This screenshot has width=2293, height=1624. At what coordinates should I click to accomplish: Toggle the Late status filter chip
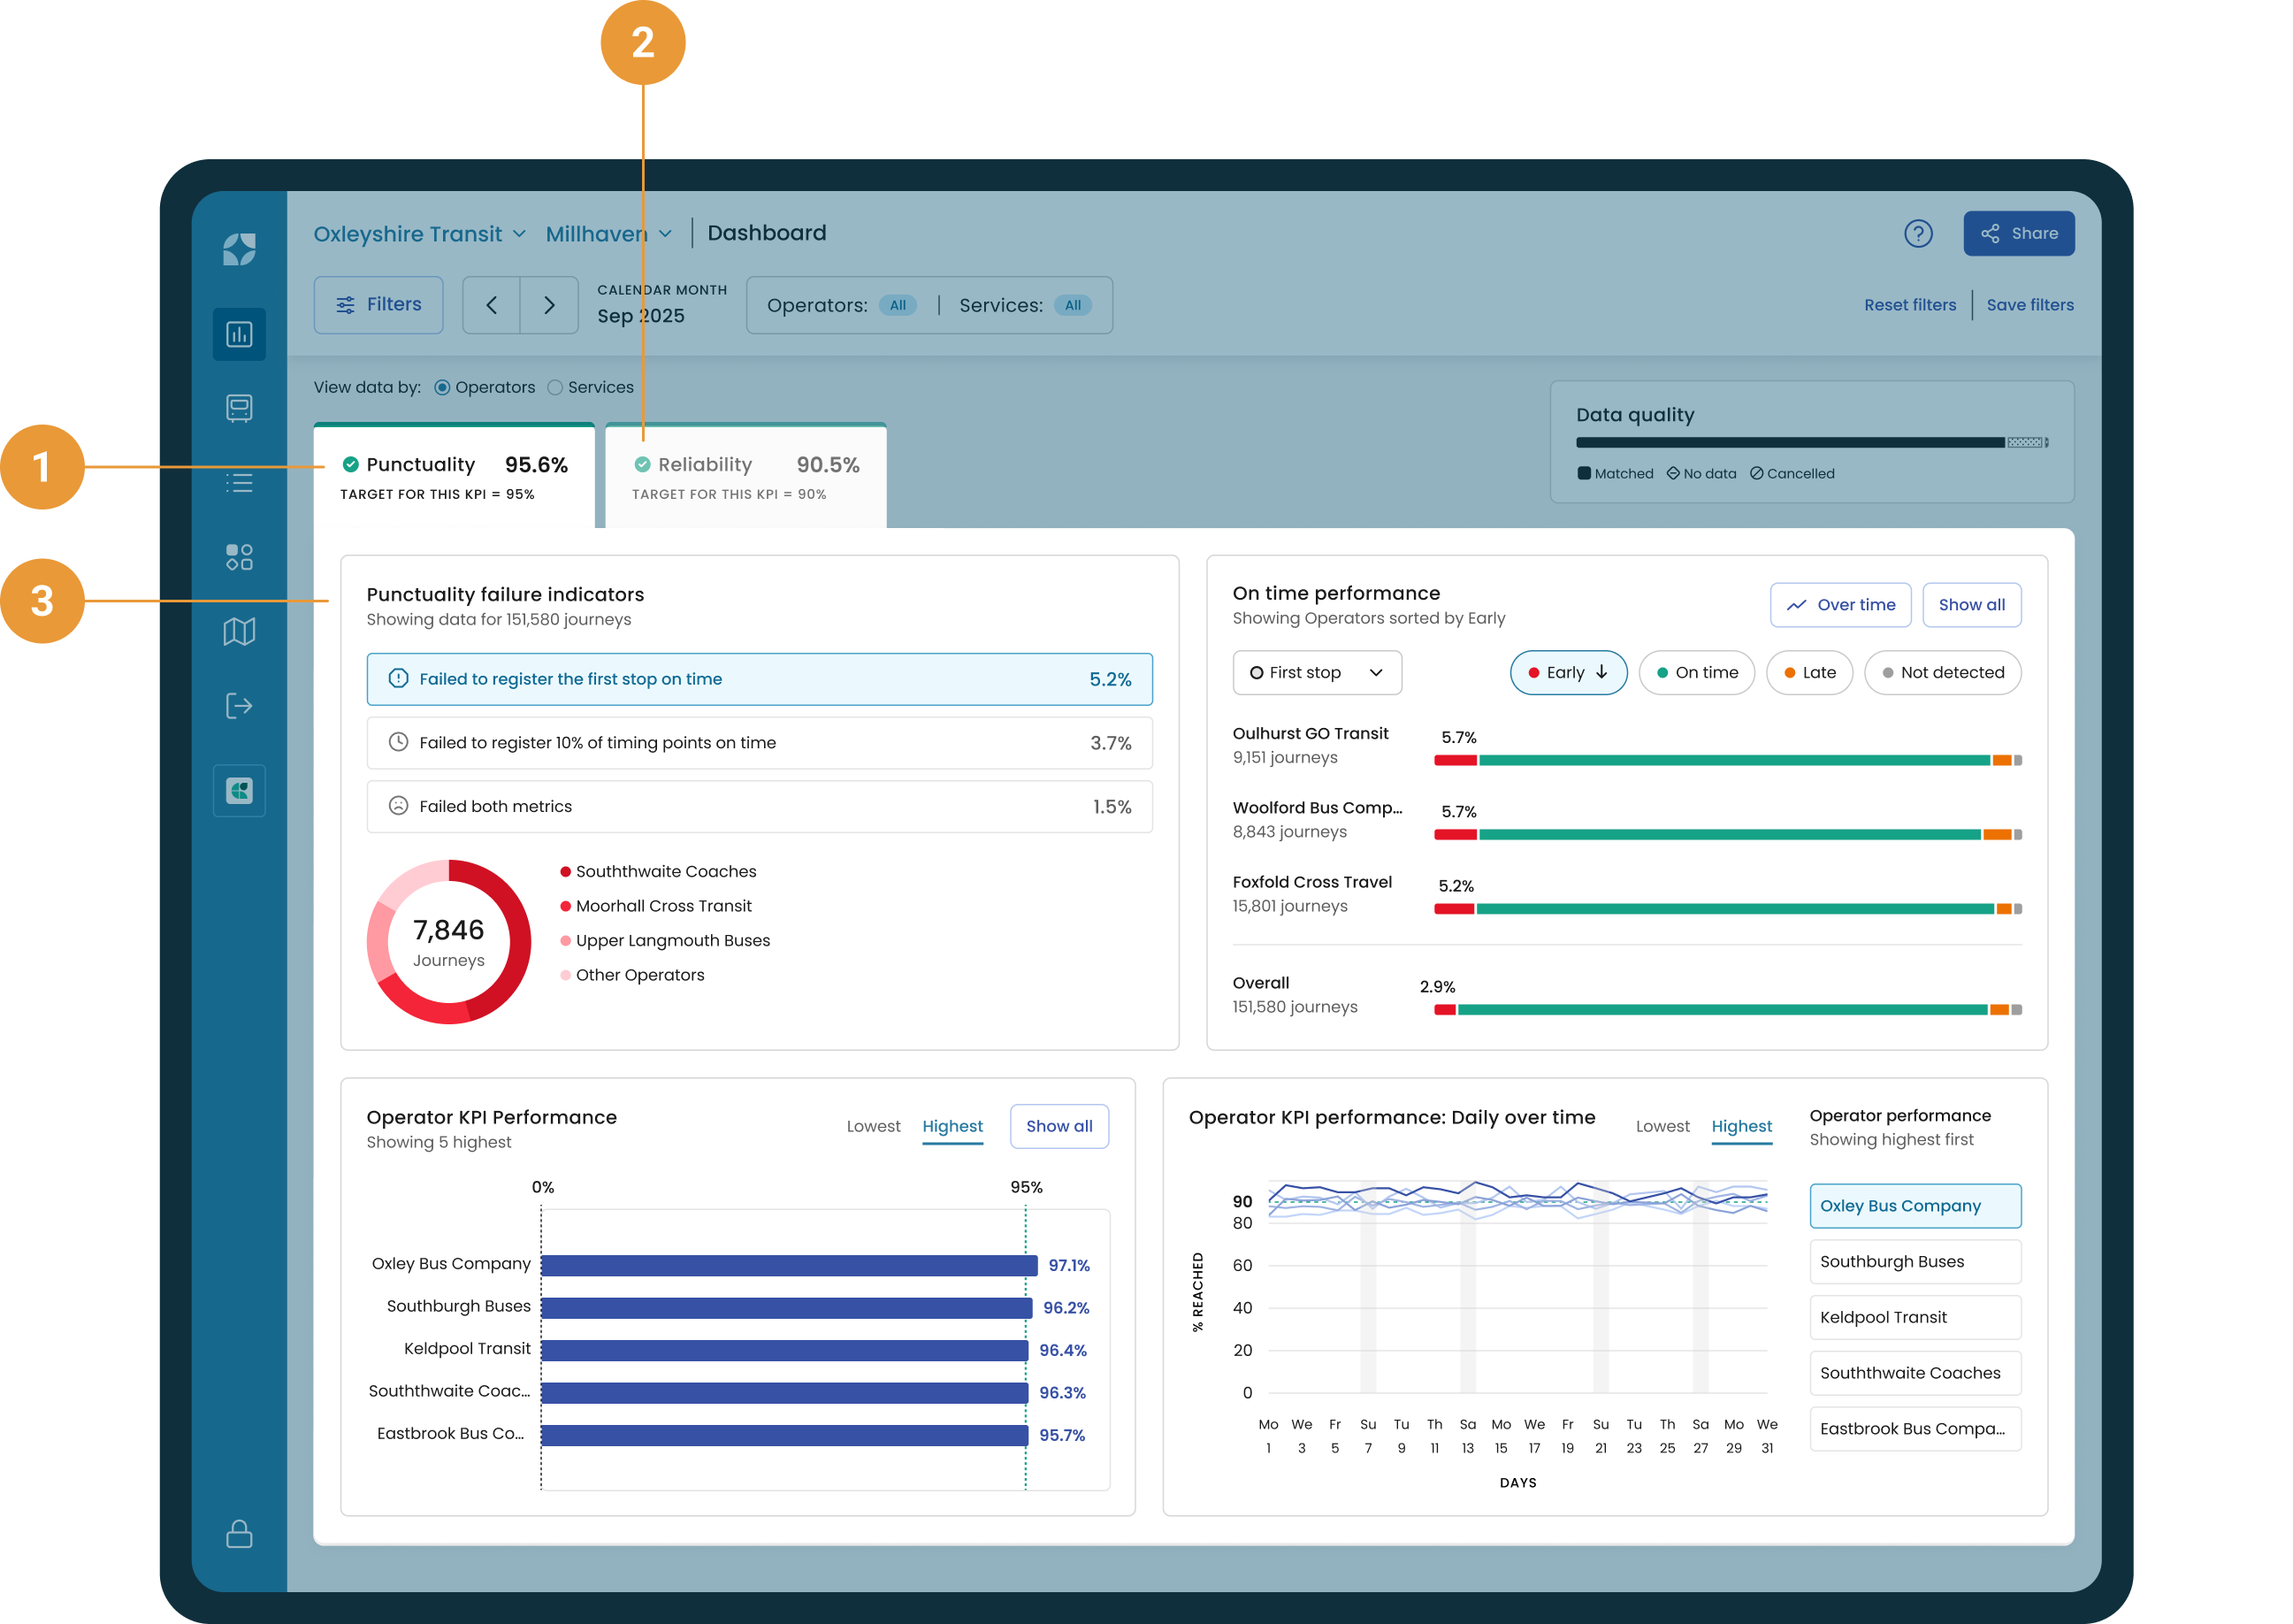[x=1808, y=673]
